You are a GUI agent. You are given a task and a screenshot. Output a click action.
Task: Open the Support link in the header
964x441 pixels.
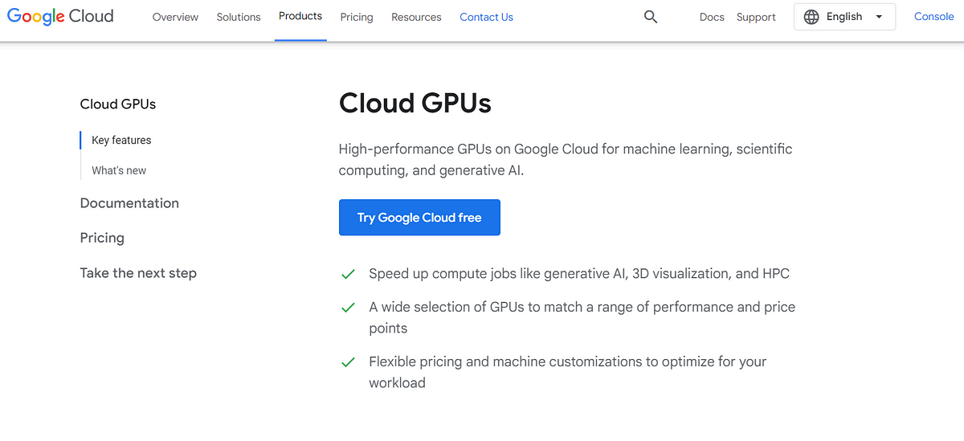(756, 17)
